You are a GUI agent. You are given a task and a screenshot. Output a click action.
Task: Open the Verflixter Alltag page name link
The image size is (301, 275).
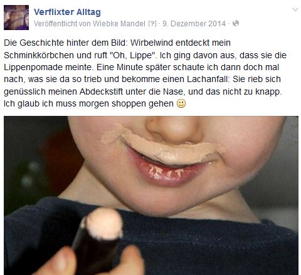tap(67, 12)
